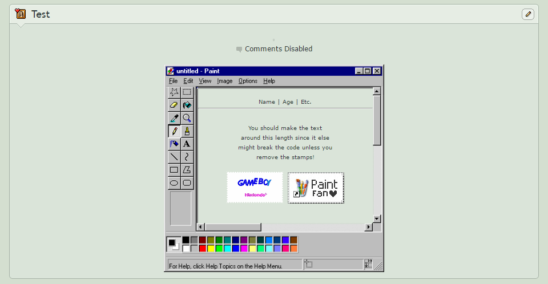This screenshot has height=284, width=548.
Task: Click the Game Boy Nintendo stamp
Action: click(255, 188)
